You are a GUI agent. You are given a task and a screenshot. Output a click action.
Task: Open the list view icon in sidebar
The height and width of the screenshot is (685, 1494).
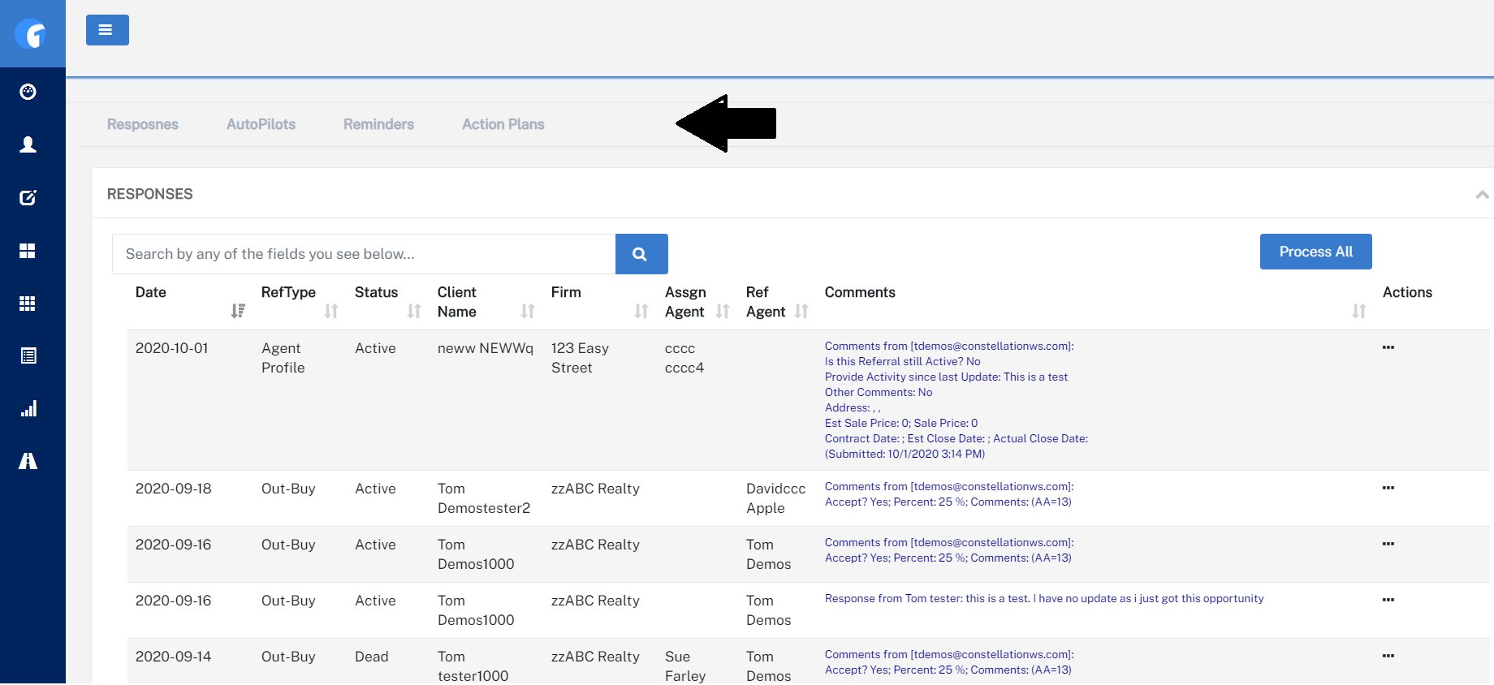tap(28, 355)
